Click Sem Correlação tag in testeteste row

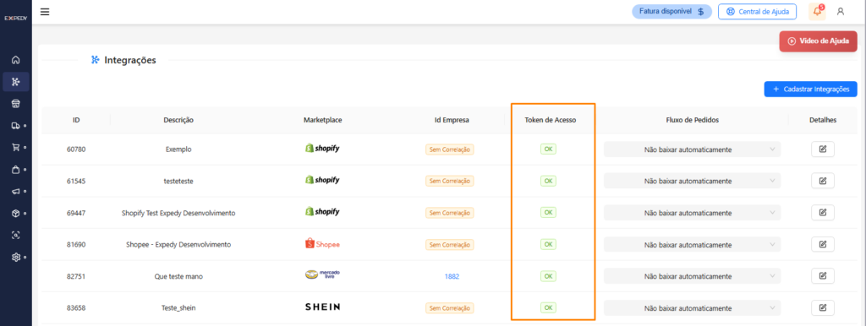[450, 181]
